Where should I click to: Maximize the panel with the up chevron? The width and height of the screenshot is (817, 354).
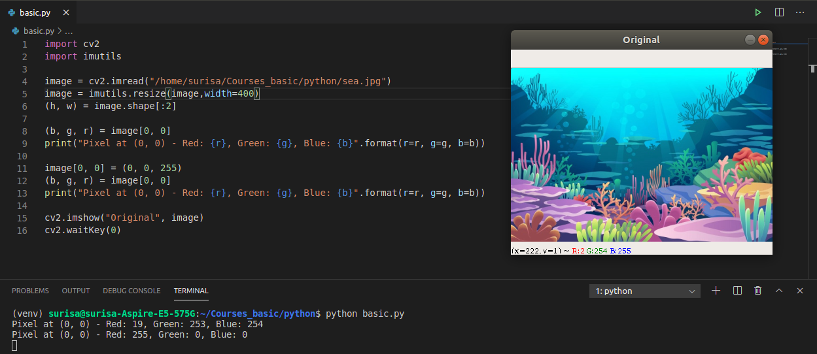point(779,291)
